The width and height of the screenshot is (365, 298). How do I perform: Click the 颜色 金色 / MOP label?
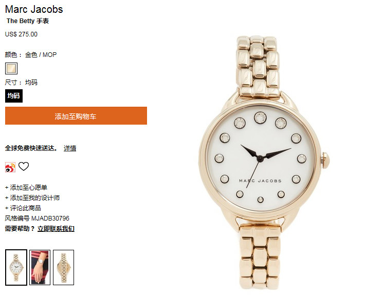coord(31,54)
